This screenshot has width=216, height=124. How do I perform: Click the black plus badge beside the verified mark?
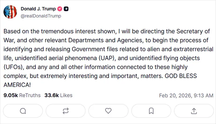click(x=66, y=9)
